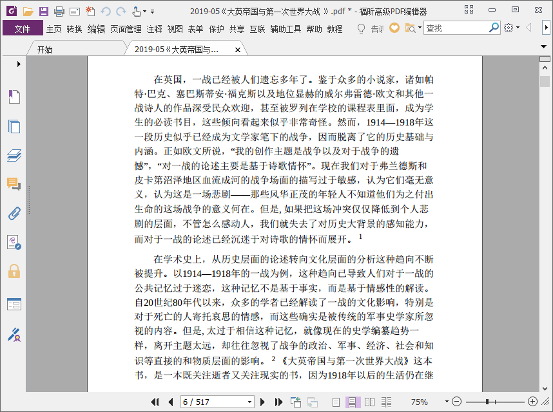Click the split view handle above the scrollbar

tap(545, 59)
